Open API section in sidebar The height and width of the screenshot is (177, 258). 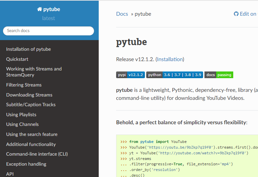(x=10, y=174)
